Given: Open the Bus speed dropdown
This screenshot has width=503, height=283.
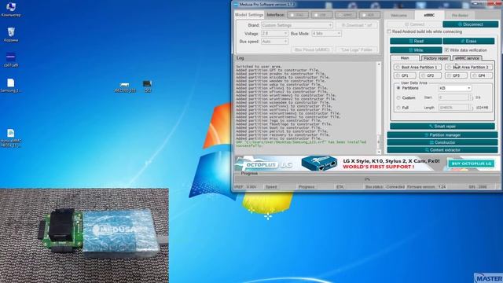Looking at the screenshot, I should (x=274, y=42).
